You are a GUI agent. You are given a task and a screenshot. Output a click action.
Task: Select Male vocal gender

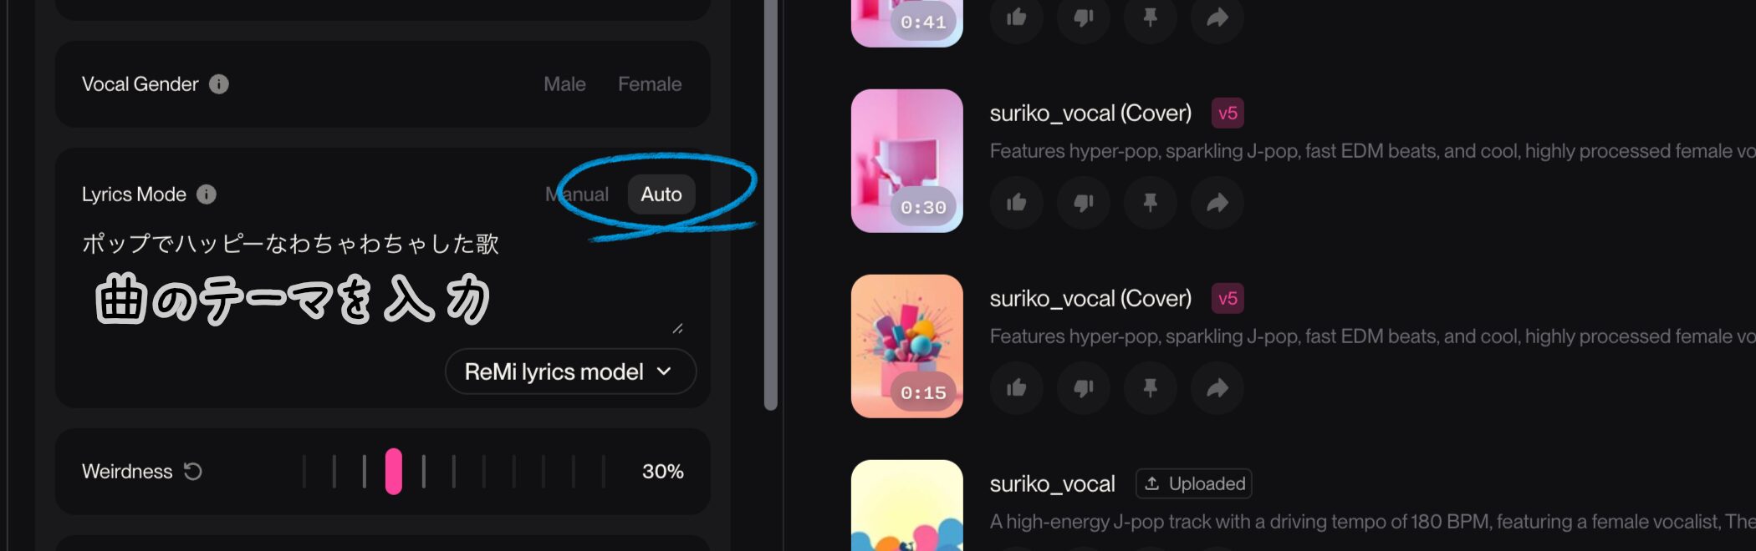coord(564,84)
